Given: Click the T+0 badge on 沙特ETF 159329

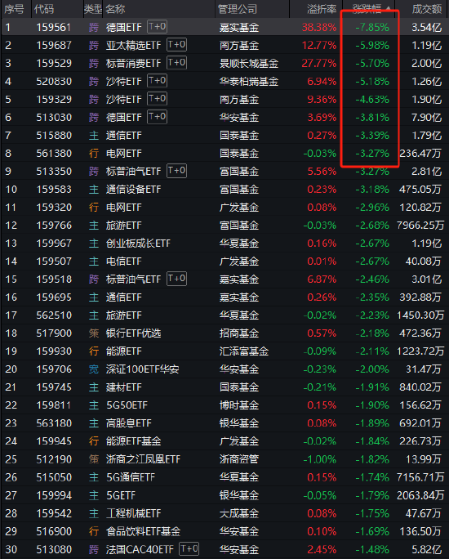Looking at the screenshot, I should click(x=157, y=99).
